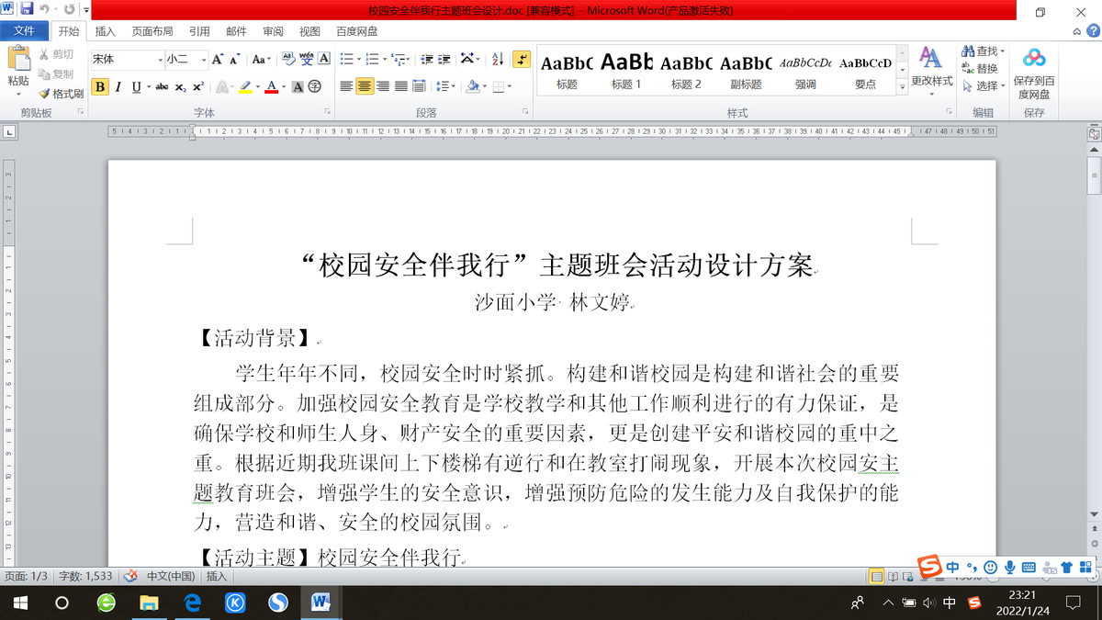Toggle Italic formatting
The image size is (1102, 620).
[119, 87]
